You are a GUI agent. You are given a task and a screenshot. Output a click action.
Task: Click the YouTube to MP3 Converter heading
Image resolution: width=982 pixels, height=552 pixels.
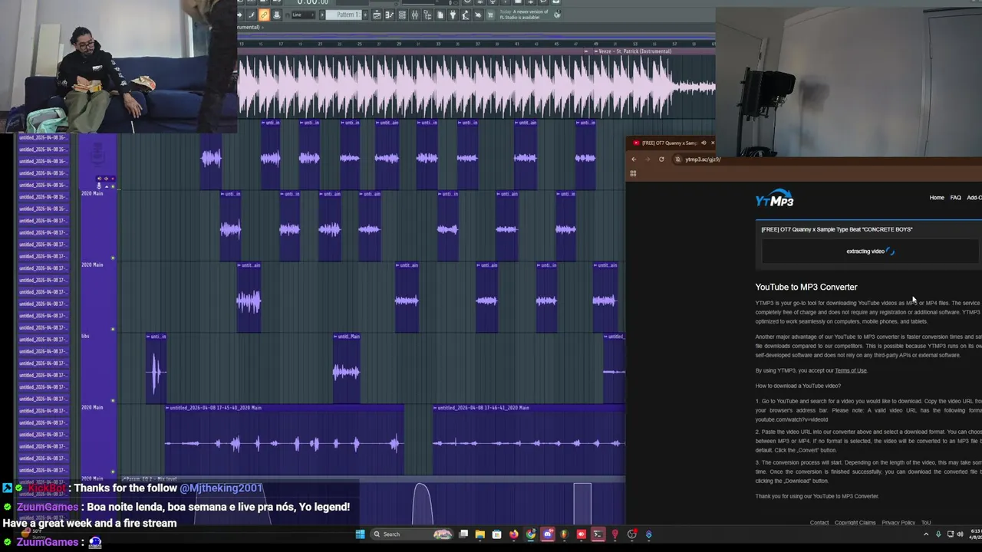point(806,287)
